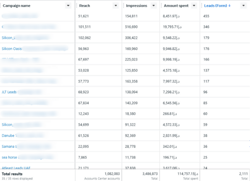Open the Campaign name column dropdown
Viewport: 250px width, 181px height.
68,5
